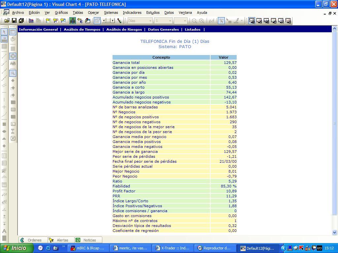
Task: Click the X-box icon in second toolbox
Action: pos(13,138)
